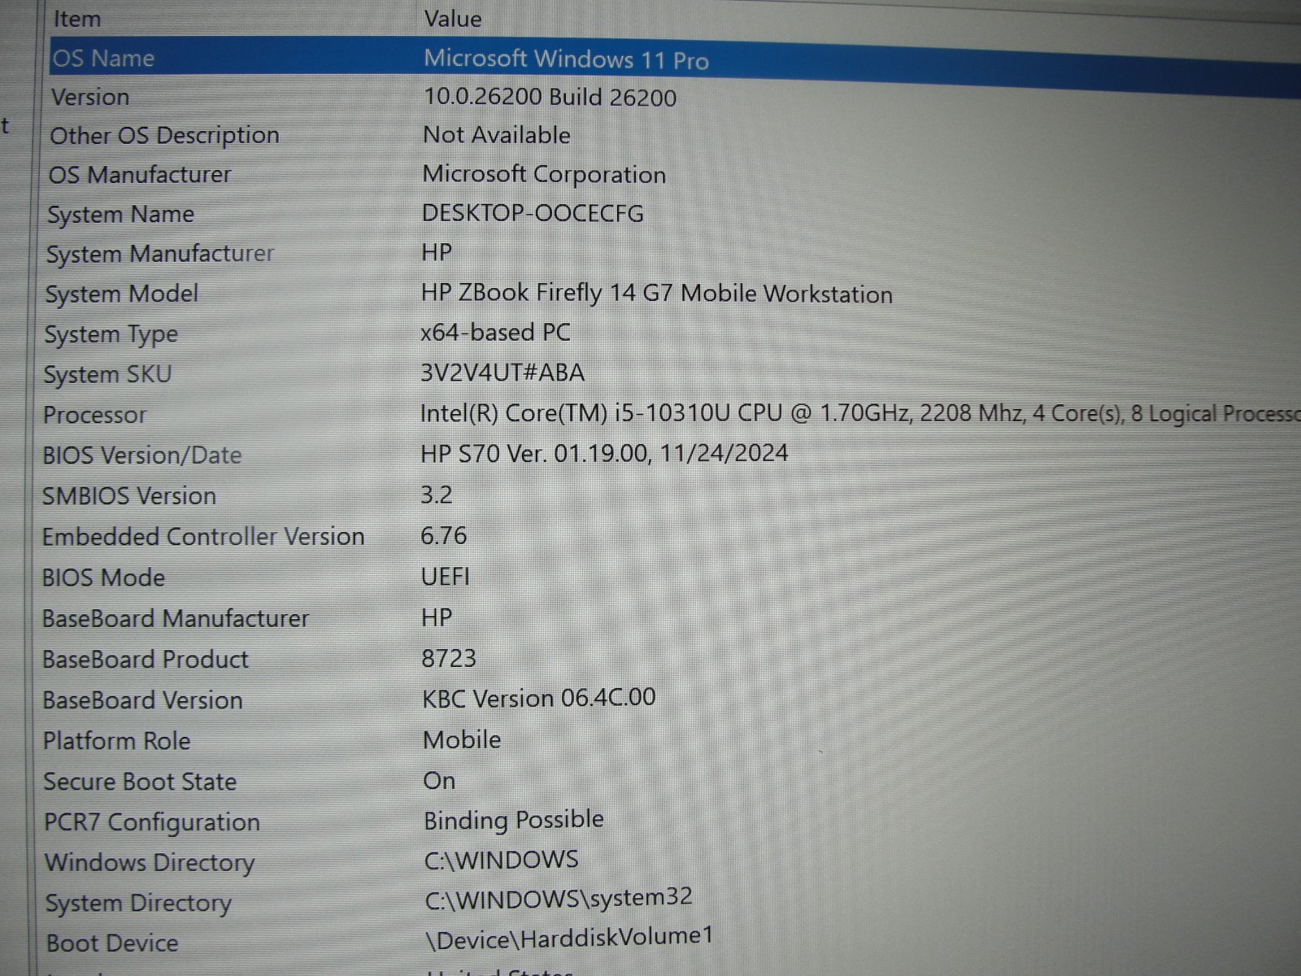Image resolution: width=1301 pixels, height=976 pixels.
Task: Click the Not Available value
Action: click(x=497, y=134)
